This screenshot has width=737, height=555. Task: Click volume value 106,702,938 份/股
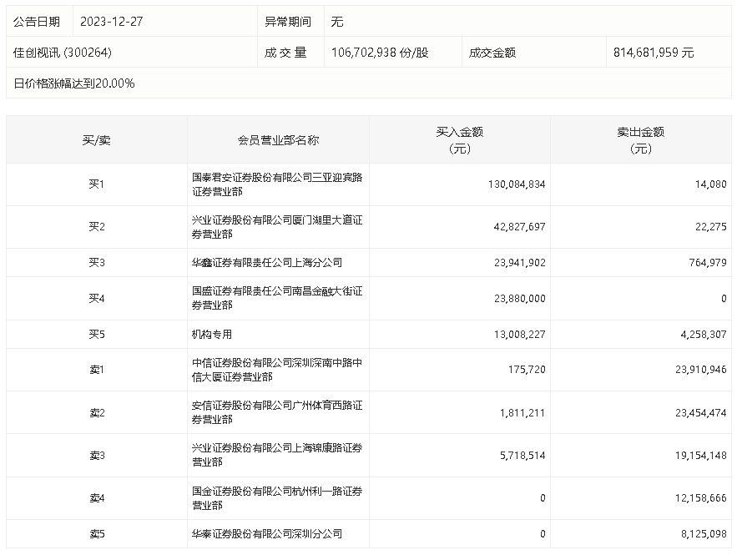(380, 53)
